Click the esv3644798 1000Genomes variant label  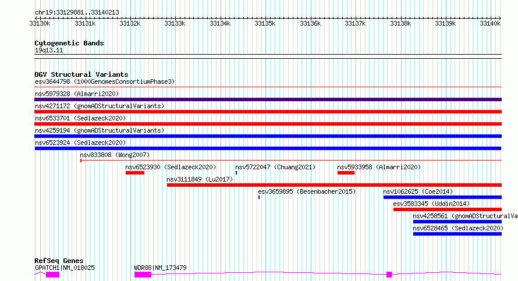tap(105, 81)
